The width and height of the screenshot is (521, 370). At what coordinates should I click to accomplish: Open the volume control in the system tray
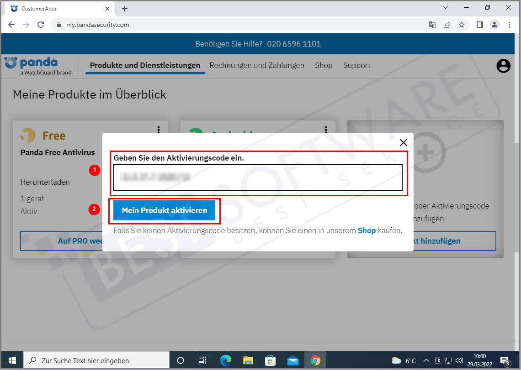coord(459,360)
